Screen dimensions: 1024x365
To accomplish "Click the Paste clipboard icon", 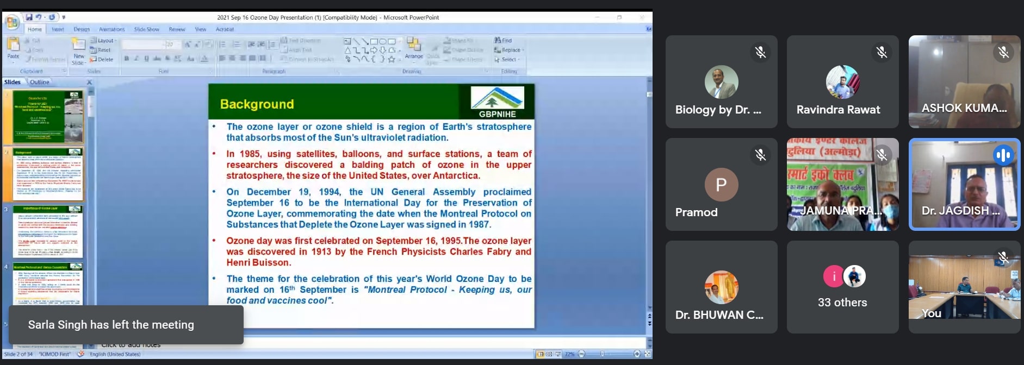I will 13,46.
